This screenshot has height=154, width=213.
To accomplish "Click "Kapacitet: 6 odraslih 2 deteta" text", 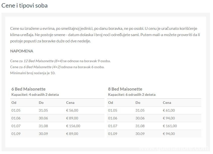I will pos(132,95).
